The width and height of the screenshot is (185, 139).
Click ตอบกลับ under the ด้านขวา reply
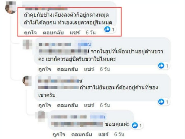pyautogui.click(x=68, y=69)
